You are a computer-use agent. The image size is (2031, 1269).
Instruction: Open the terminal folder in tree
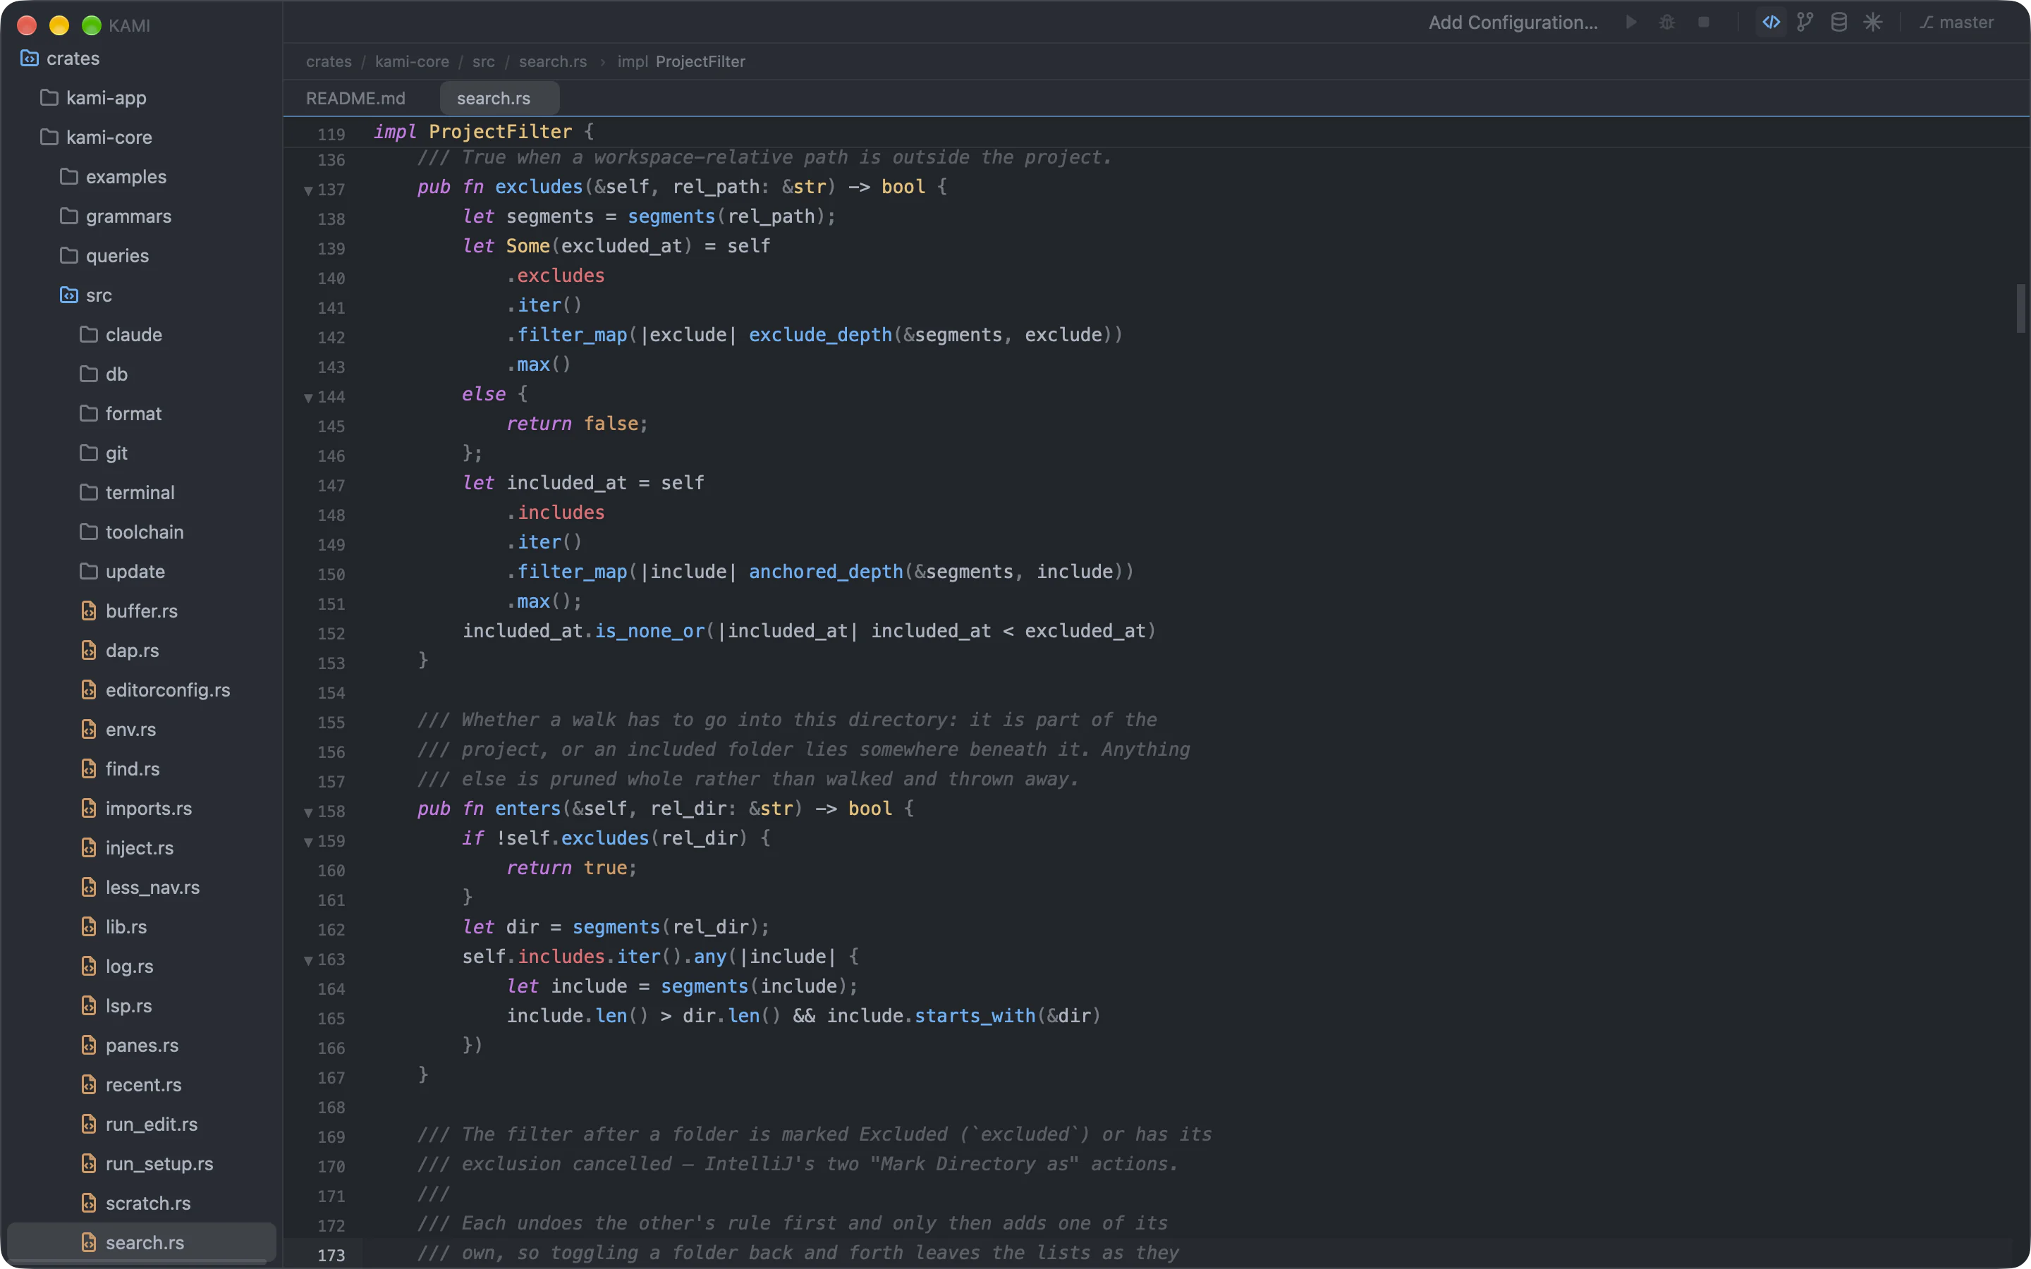click(x=141, y=492)
